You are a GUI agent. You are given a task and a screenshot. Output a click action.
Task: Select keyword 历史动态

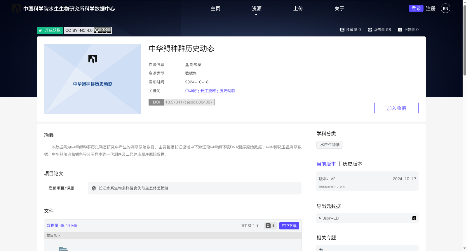(x=227, y=91)
